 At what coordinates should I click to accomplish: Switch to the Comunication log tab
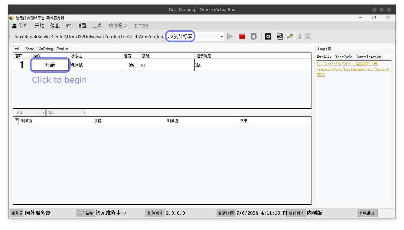click(368, 57)
